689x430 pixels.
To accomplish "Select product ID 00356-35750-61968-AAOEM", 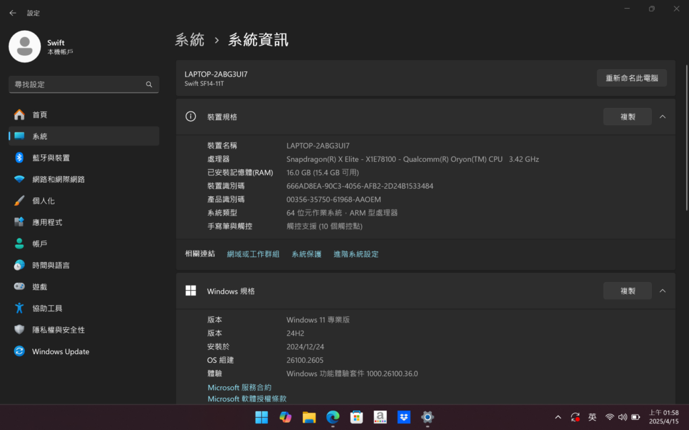I will tap(334, 199).
